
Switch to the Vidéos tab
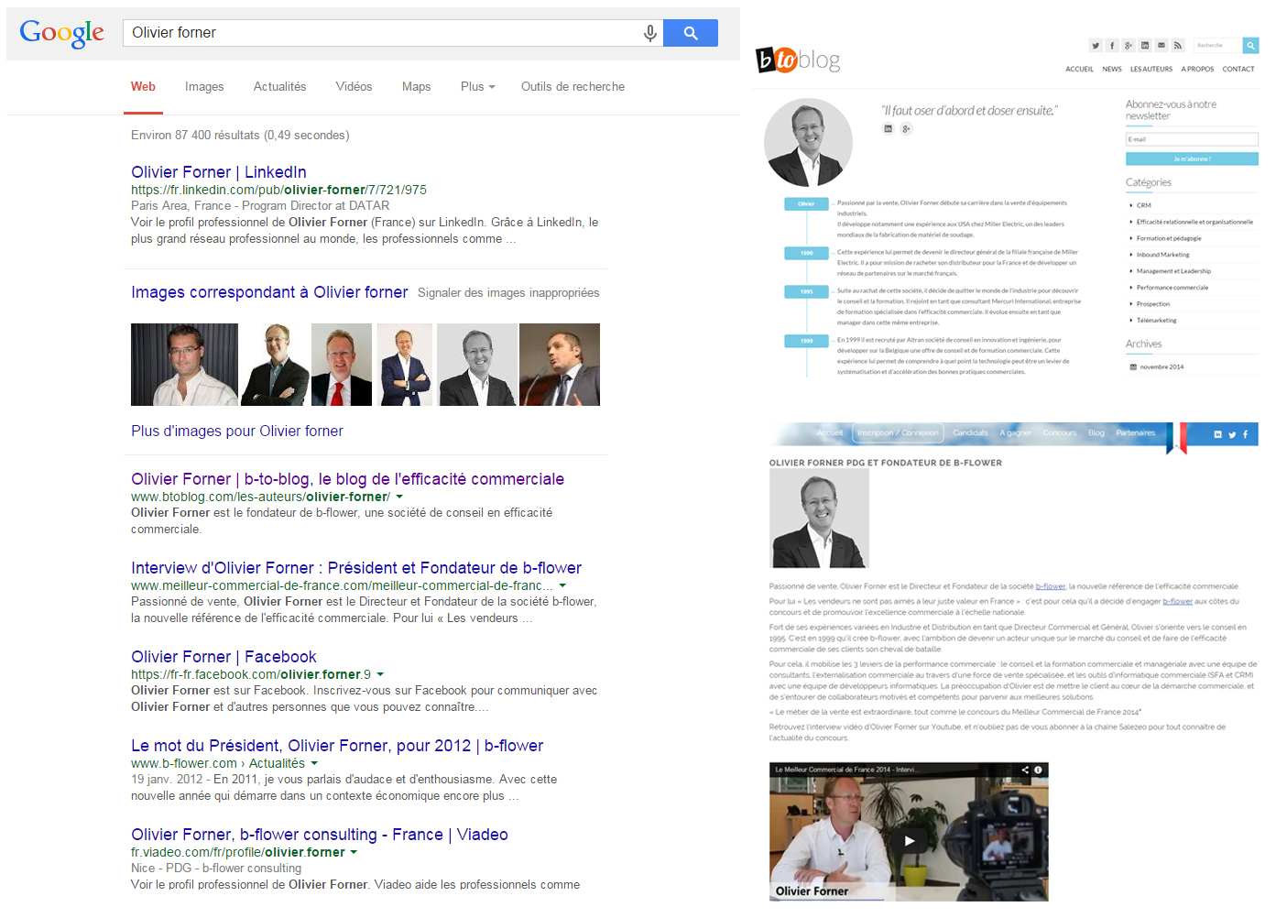tap(354, 87)
